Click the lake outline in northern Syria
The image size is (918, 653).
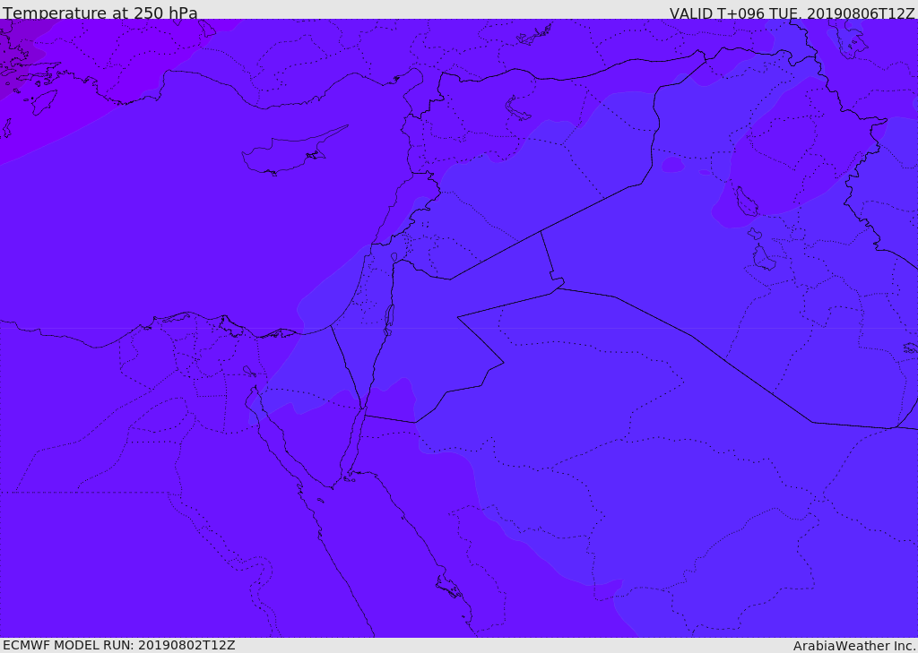click(x=518, y=109)
